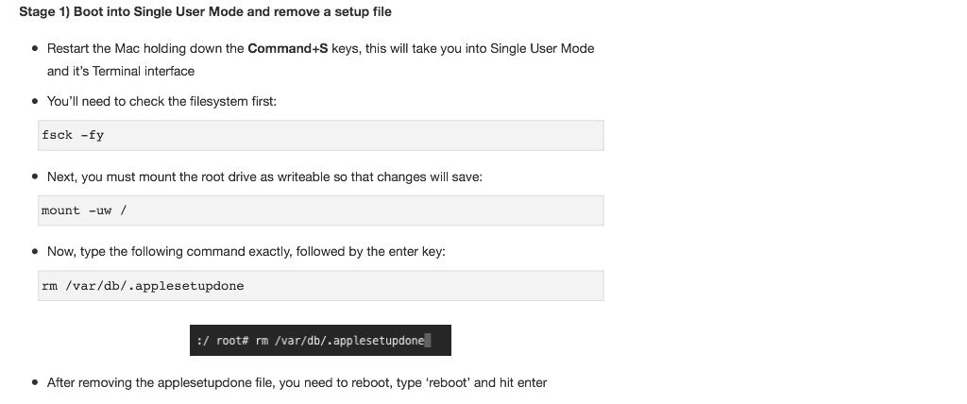Click 'and it's Terminal interface' line
The height and width of the screenshot is (404, 967).
(x=121, y=71)
